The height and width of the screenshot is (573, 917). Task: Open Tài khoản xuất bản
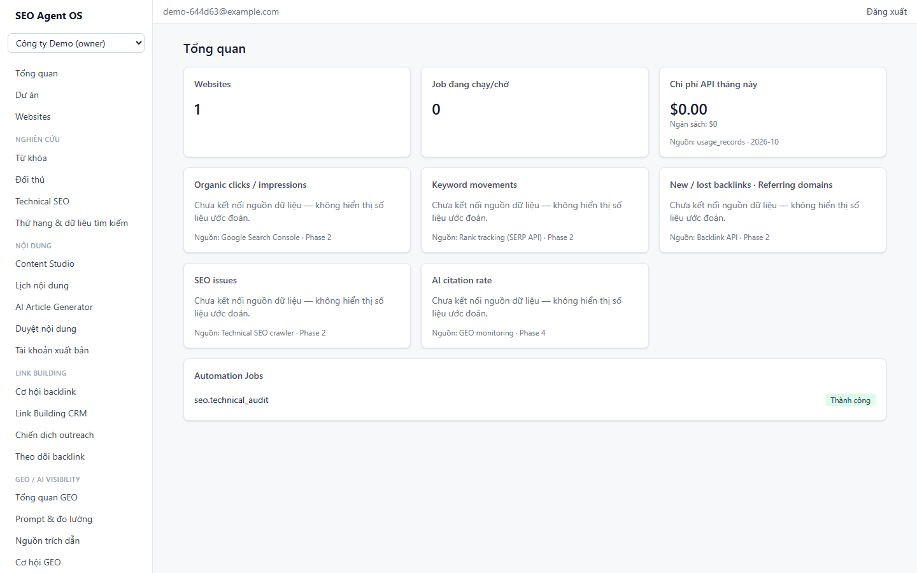coord(52,350)
